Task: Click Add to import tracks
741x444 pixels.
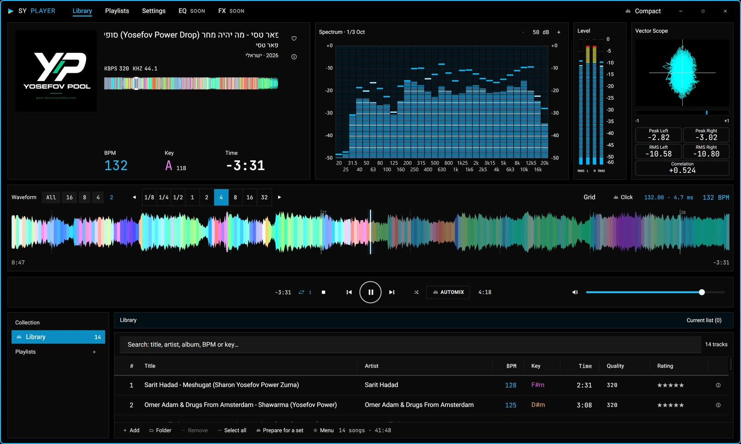Action: 132,430
